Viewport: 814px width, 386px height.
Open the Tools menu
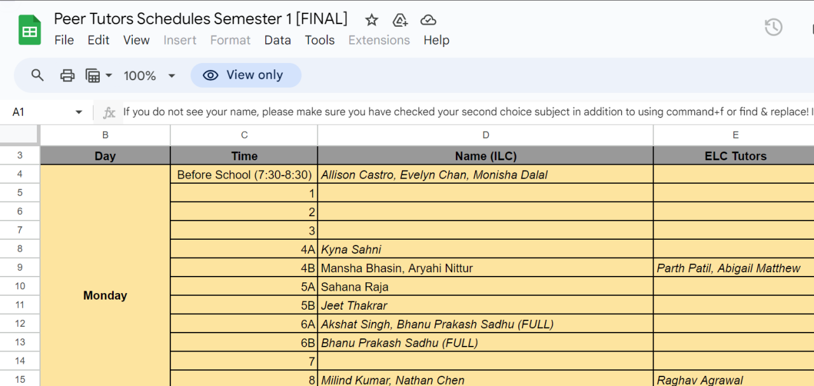[319, 40]
